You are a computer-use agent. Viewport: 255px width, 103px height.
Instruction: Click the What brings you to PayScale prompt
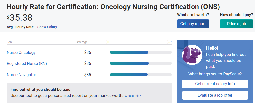[x=215, y=74]
